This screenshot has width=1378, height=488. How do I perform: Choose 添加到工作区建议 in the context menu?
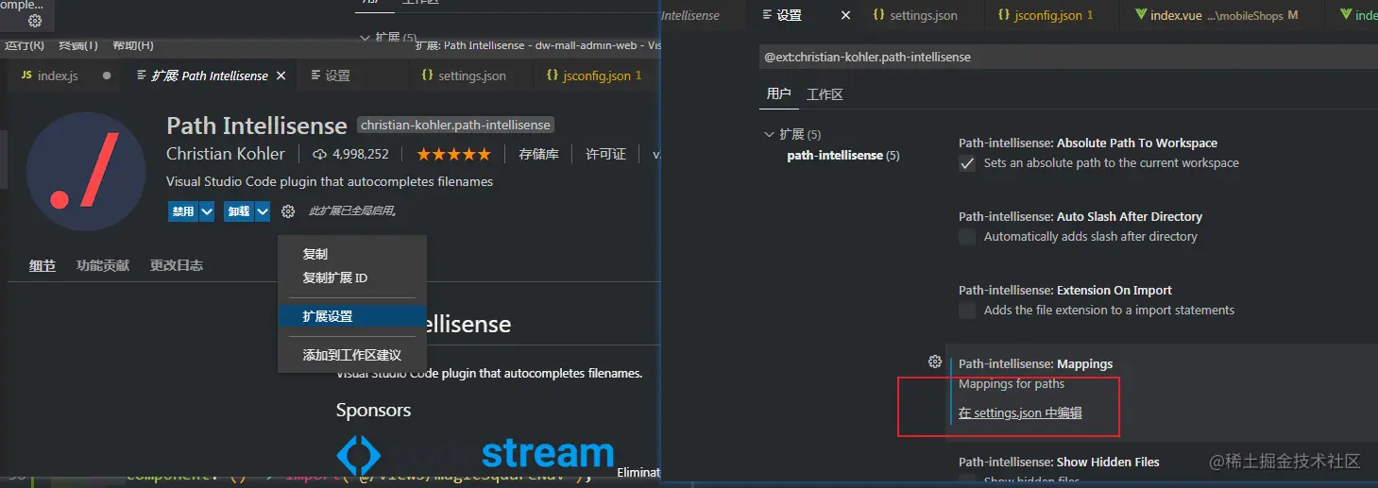352,355
